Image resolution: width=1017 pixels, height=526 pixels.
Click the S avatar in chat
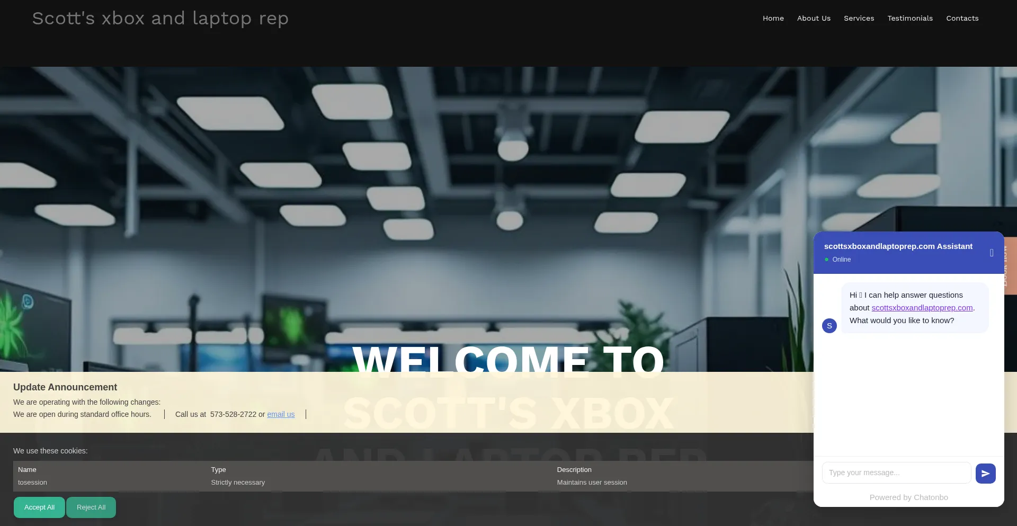(x=829, y=326)
